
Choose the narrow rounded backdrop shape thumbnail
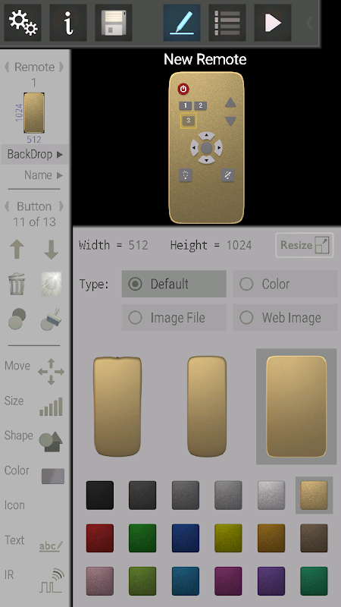[207, 407]
